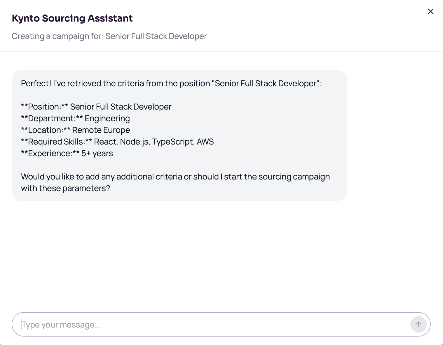Click the 'Remote Europe' location value
Viewport: 443px width, 345px height.
coord(101,130)
